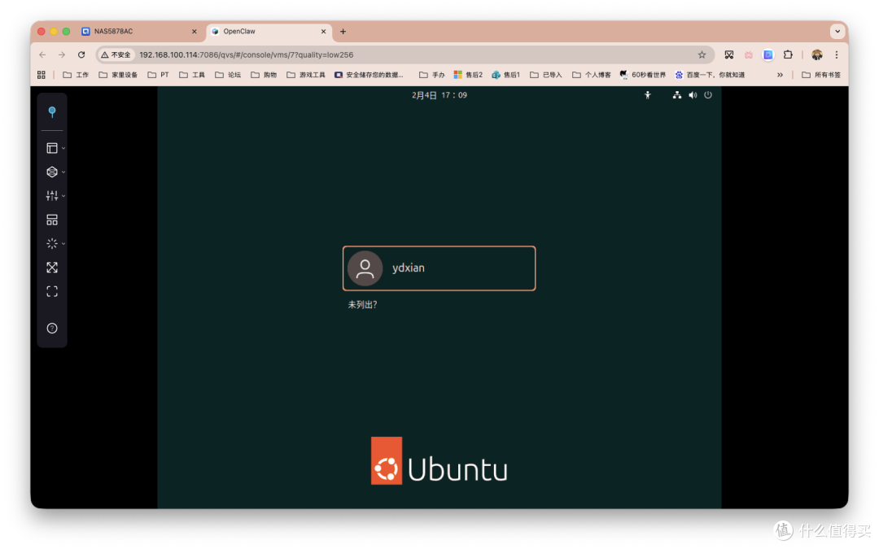
Task: Enter fullscreen using sidebar corner-brackets icon
Action: click(51, 291)
